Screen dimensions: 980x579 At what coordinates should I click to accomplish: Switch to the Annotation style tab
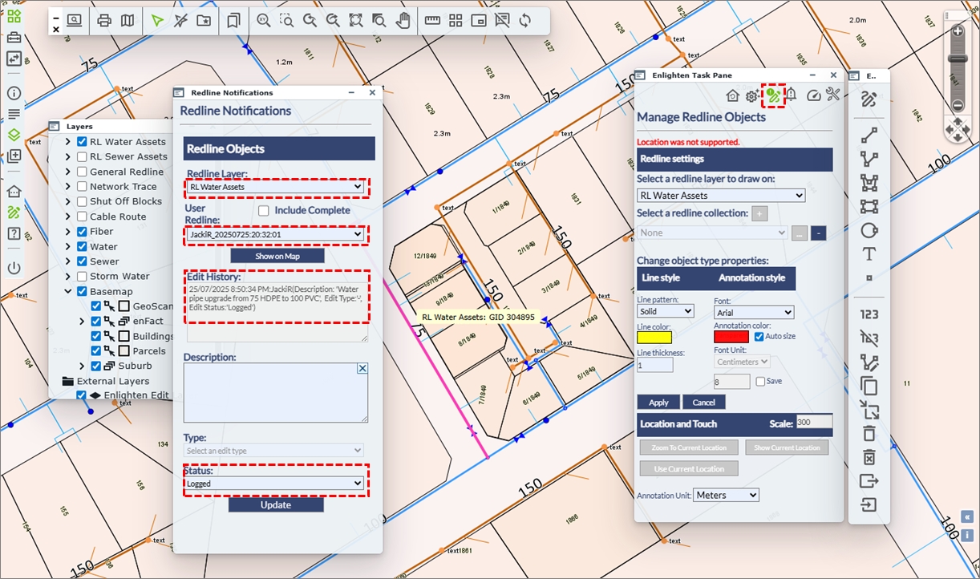coord(751,278)
